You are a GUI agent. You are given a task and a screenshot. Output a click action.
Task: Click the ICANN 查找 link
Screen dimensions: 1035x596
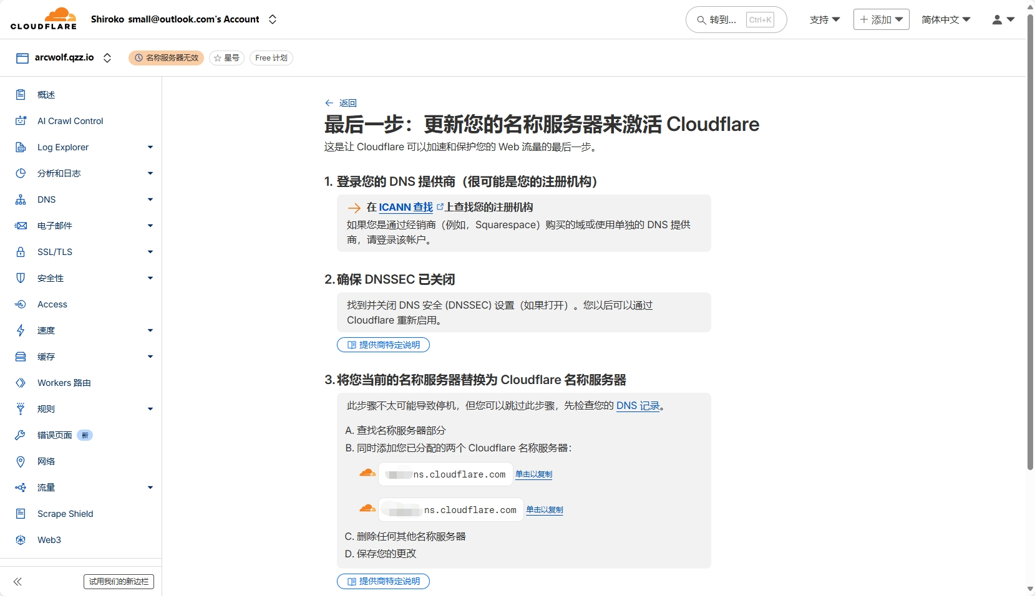pyautogui.click(x=406, y=207)
